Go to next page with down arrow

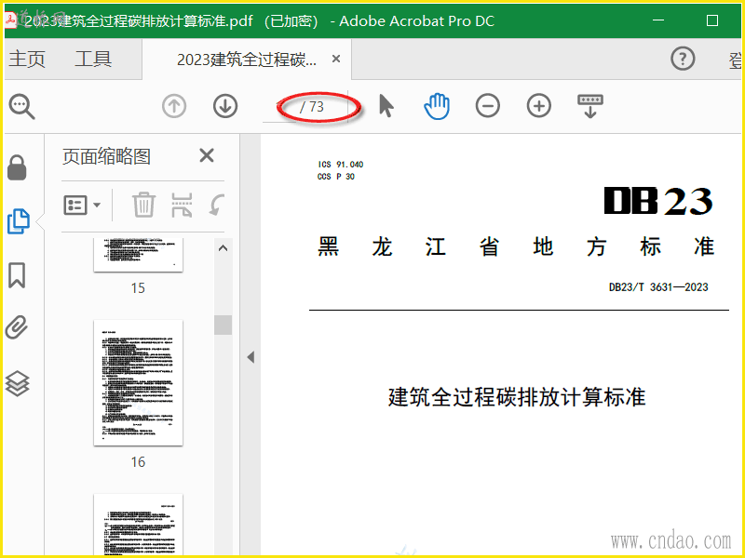[x=225, y=106]
